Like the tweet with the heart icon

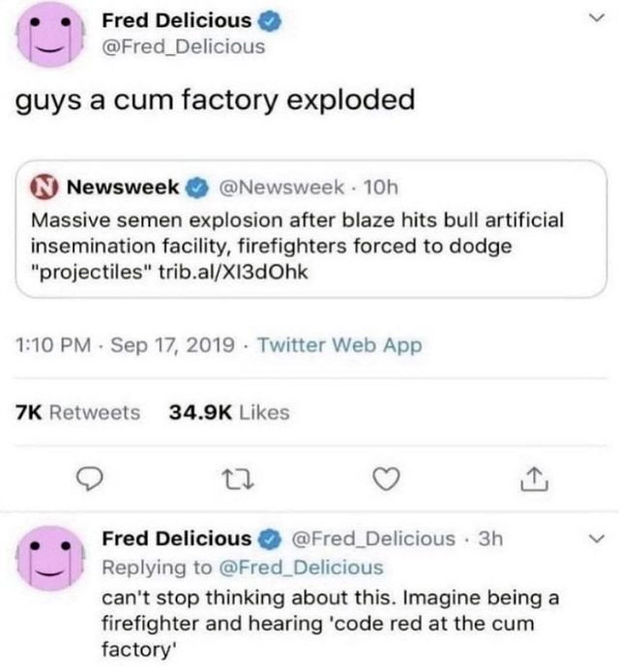(x=386, y=478)
